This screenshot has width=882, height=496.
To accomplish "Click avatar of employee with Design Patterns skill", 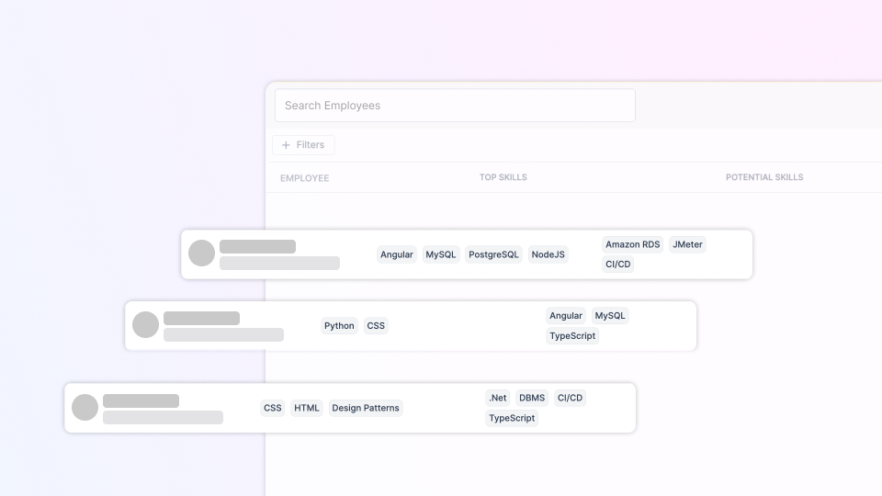I will coord(85,408).
